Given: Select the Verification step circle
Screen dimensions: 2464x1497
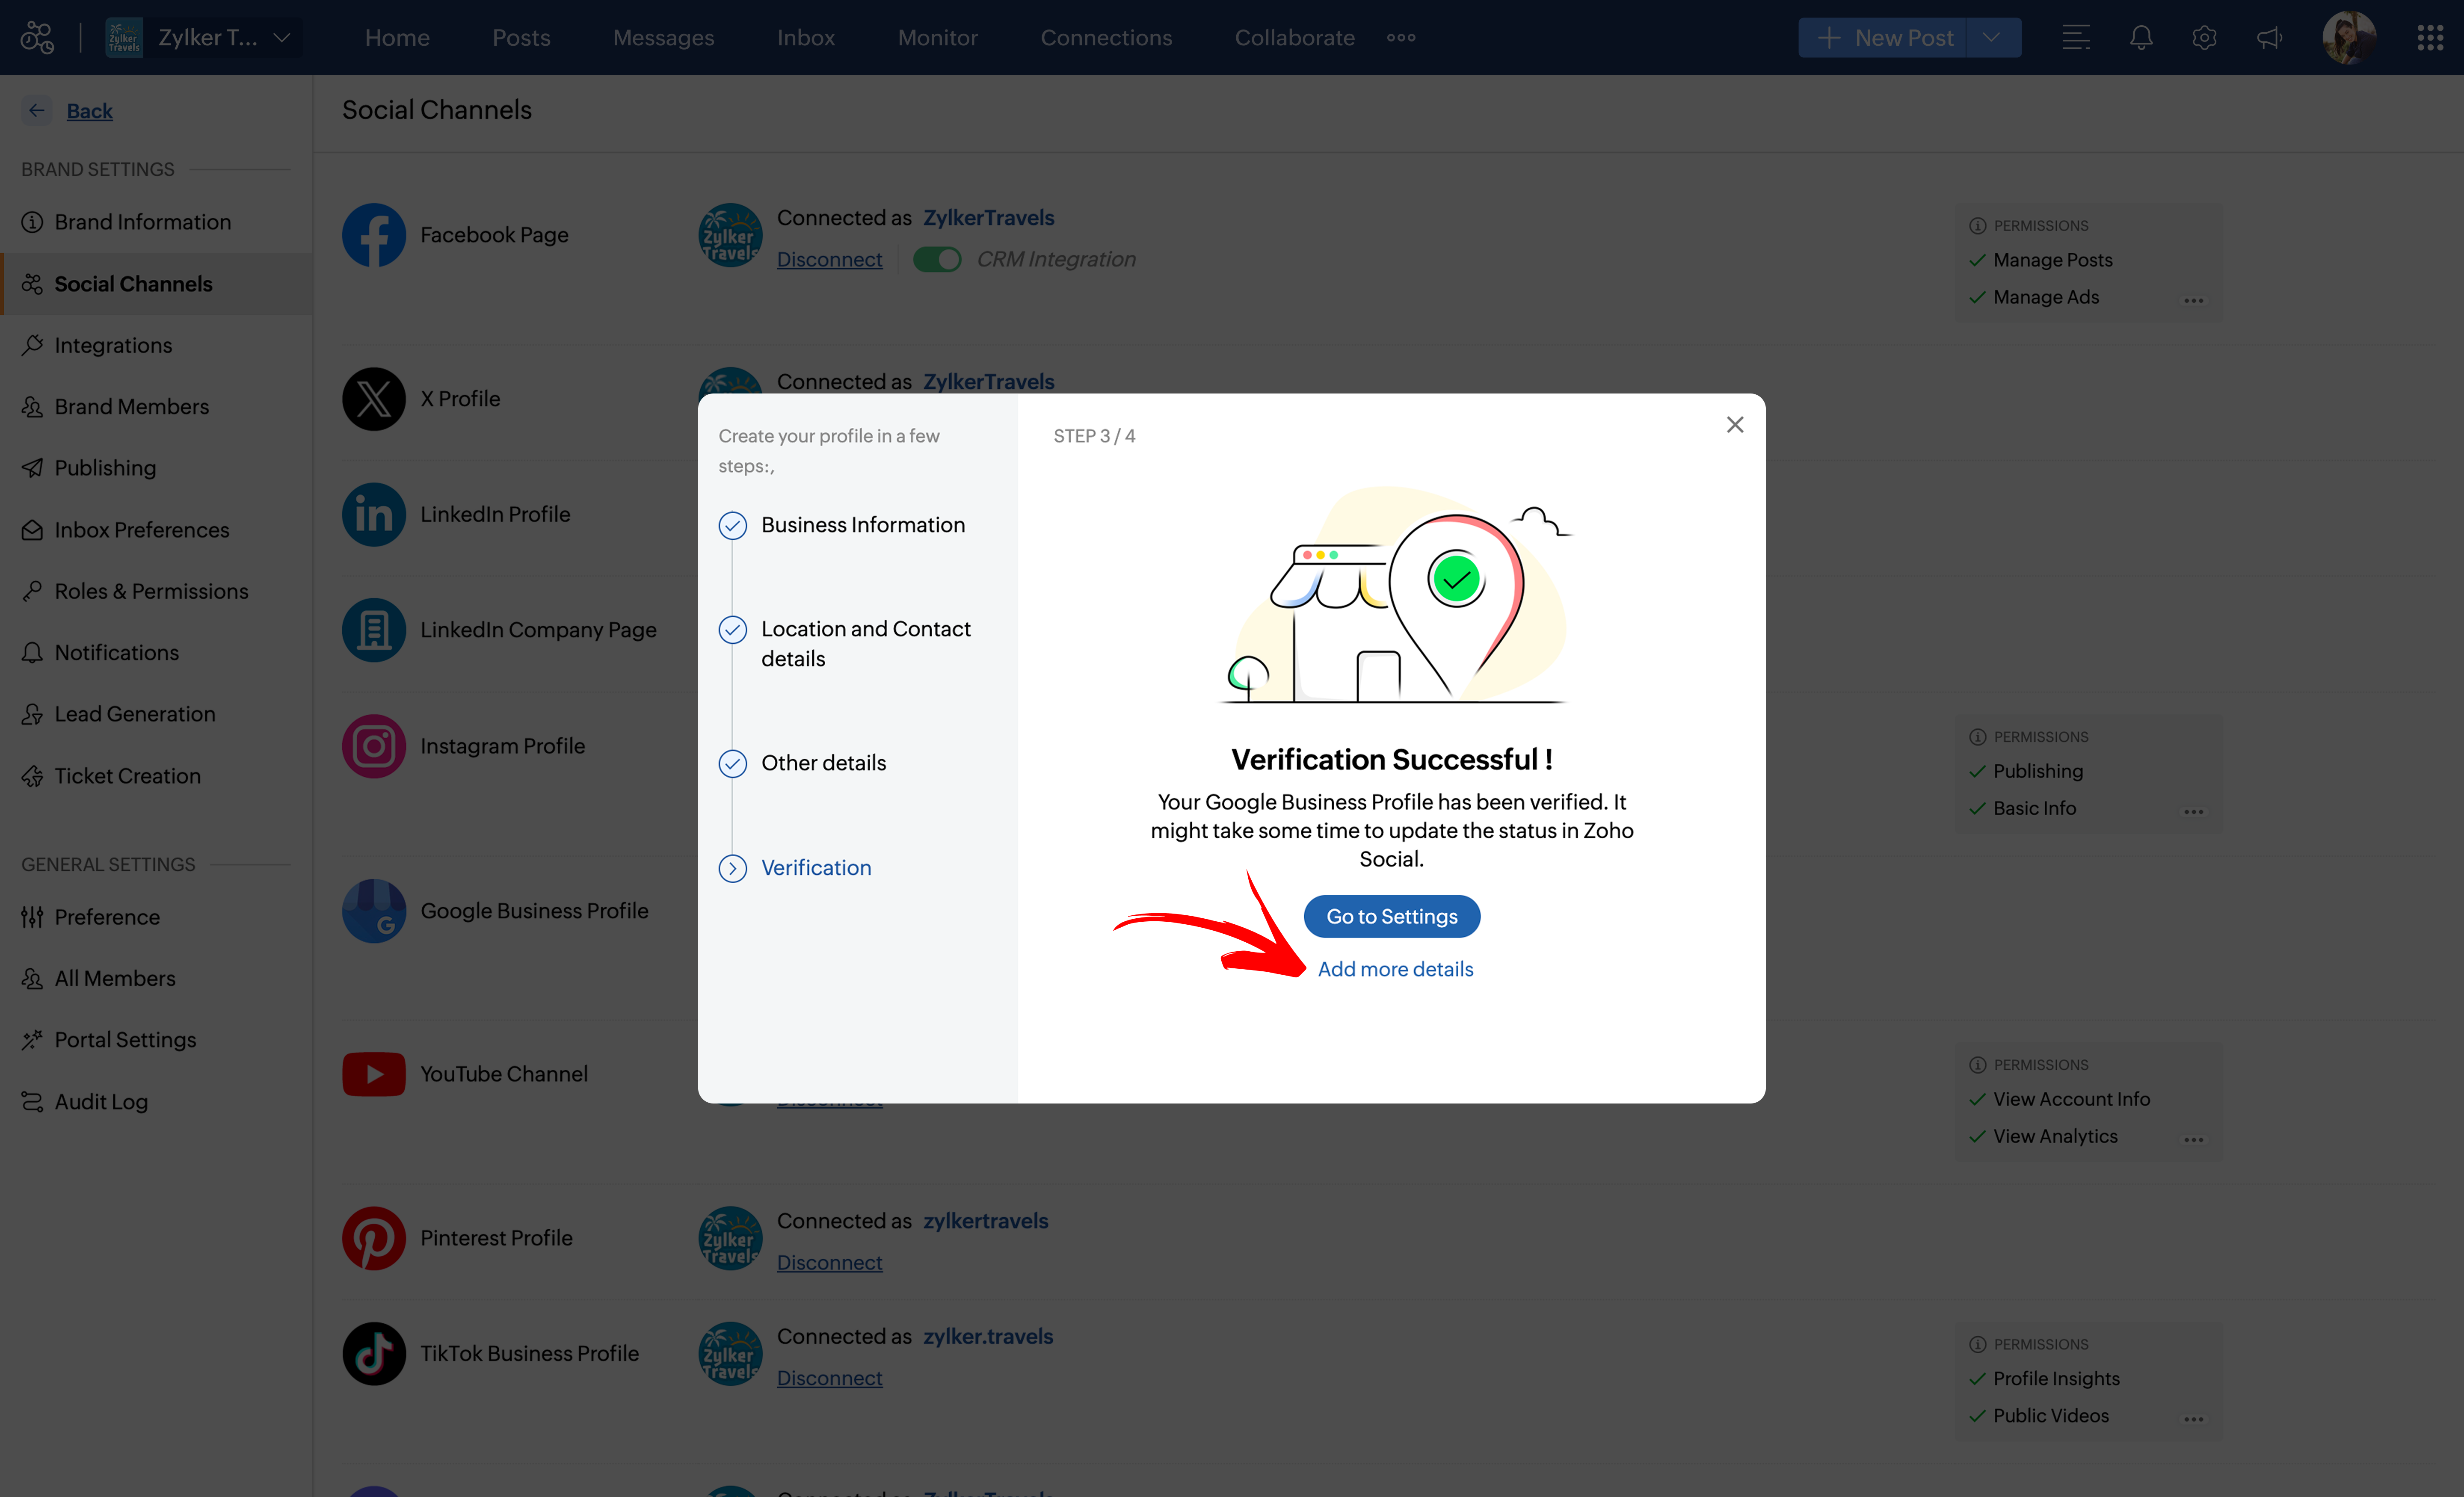Looking at the screenshot, I should coord(733,868).
